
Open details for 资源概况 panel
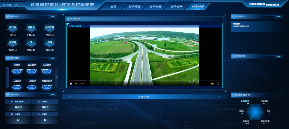click(53, 58)
